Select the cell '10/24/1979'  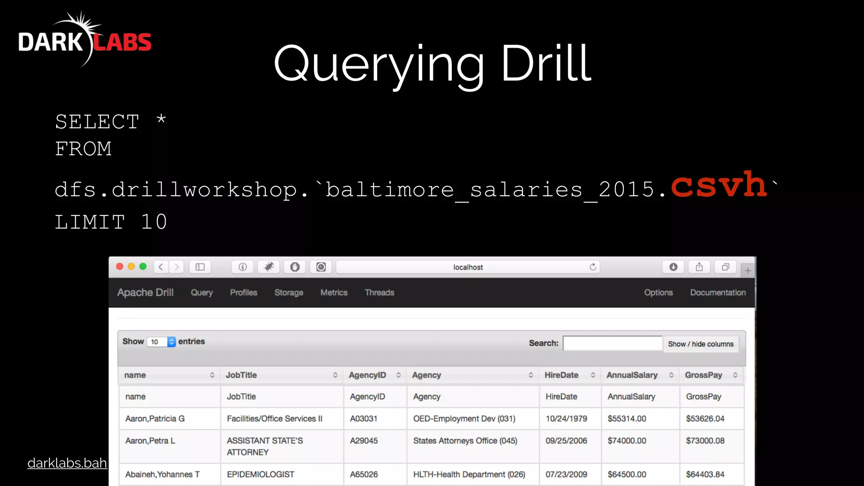tap(570, 418)
